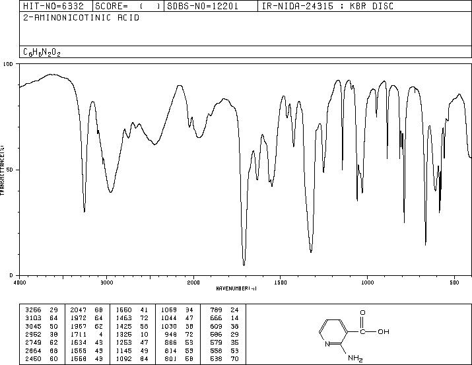This screenshot has width=472, height=365.
Task: Select peak table entry 579
Action: [216, 343]
